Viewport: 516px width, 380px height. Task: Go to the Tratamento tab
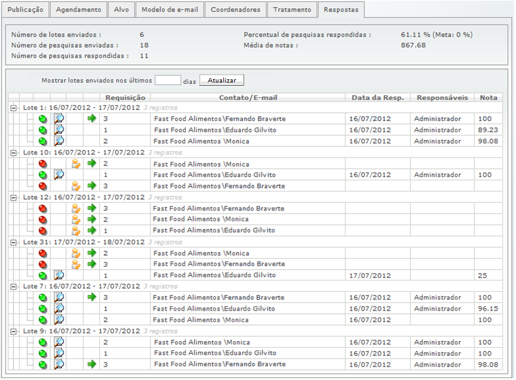[x=292, y=10]
